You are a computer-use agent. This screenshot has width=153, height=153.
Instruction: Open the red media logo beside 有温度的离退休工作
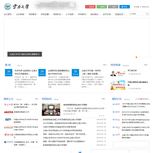pos(8,112)
